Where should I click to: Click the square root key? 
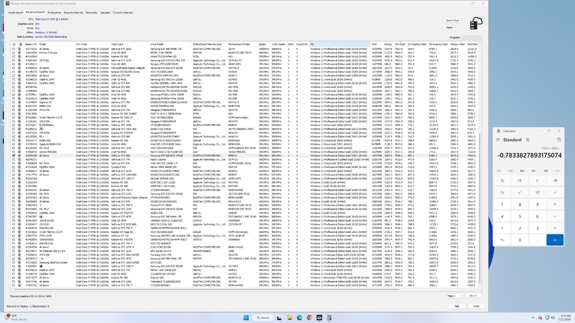(537, 192)
